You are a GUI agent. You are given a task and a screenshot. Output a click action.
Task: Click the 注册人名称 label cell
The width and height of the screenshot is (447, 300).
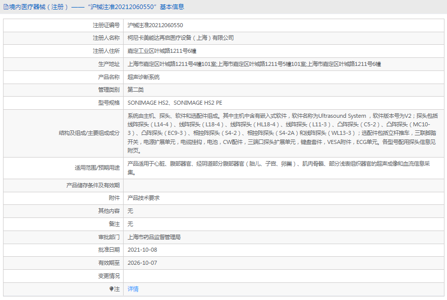click(63, 38)
